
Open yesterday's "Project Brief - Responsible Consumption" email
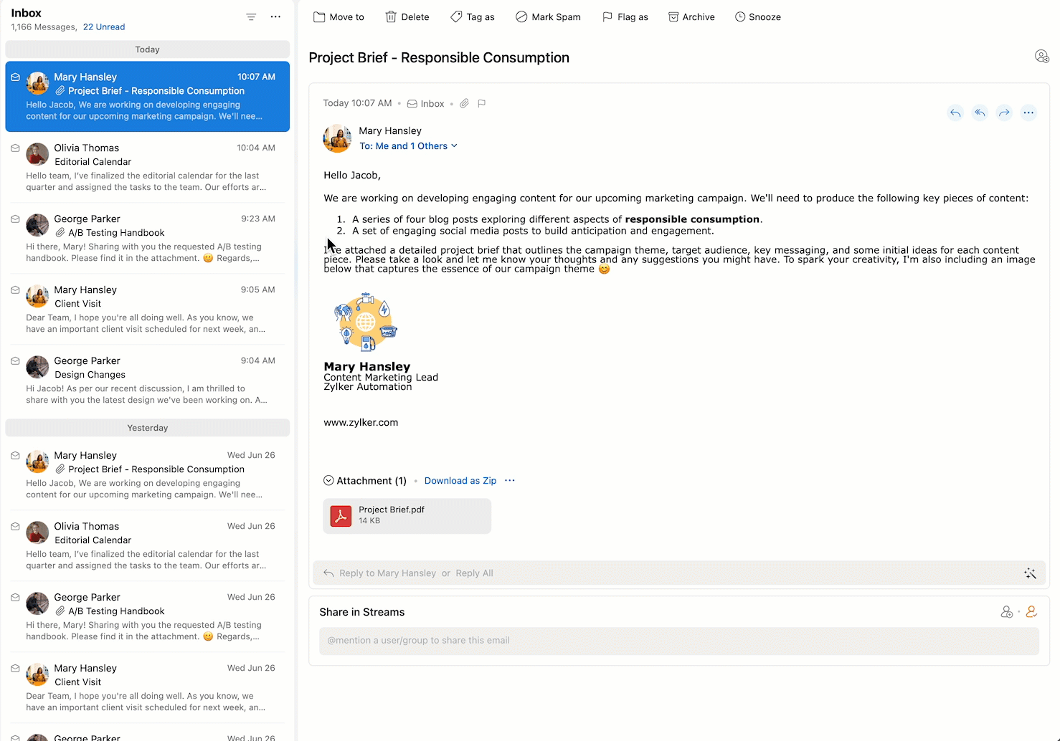pyautogui.click(x=148, y=475)
